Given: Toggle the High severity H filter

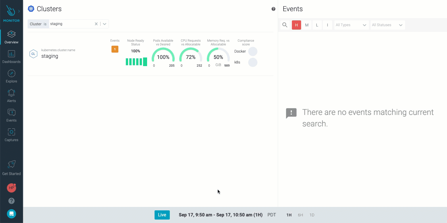Looking at the screenshot, I should click(296, 25).
